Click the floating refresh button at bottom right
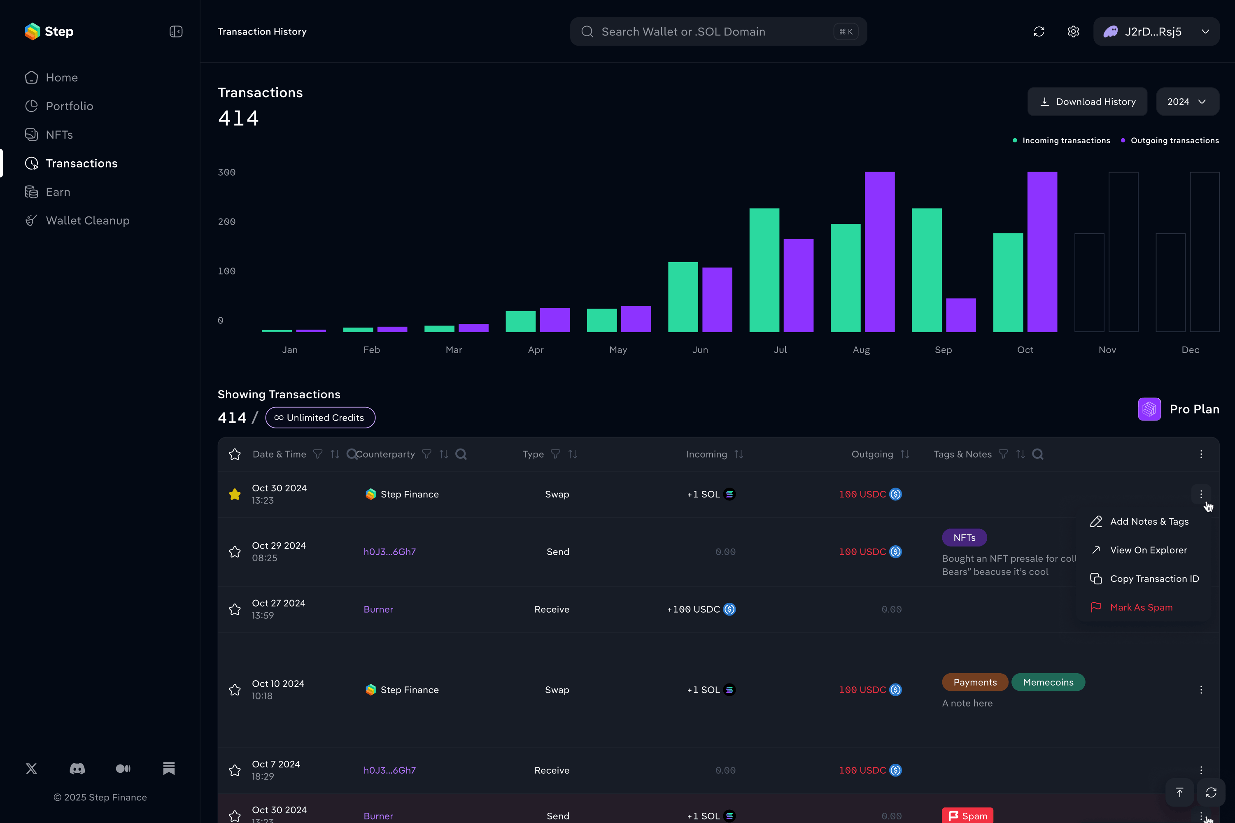The height and width of the screenshot is (823, 1235). pos(1211,793)
